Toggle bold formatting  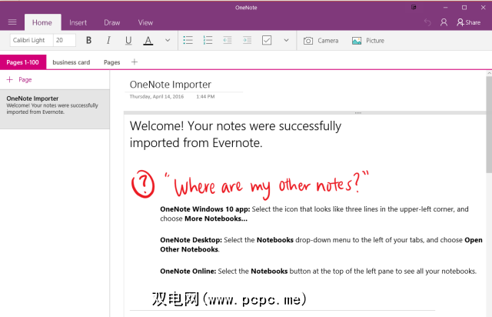(x=88, y=40)
